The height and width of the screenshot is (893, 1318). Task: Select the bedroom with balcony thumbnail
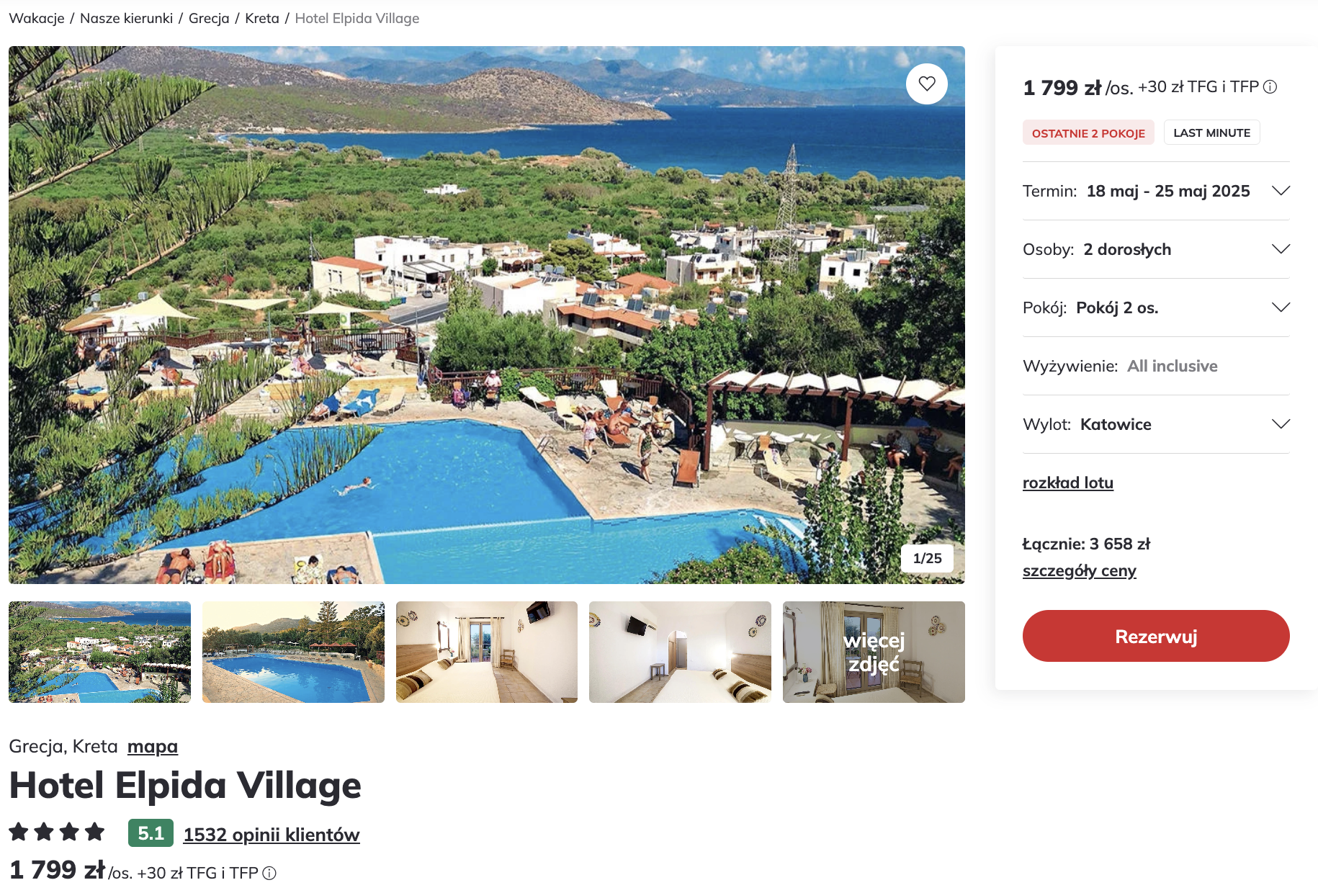487,652
